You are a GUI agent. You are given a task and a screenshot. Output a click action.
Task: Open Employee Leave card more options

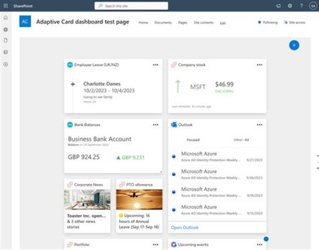click(x=156, y=65)
